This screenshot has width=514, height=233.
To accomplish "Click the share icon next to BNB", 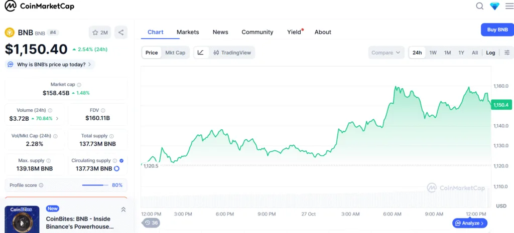I will click(121, 33).
